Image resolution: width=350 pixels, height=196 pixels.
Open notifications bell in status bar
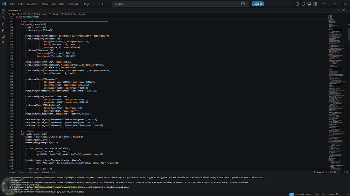[347, 194]
